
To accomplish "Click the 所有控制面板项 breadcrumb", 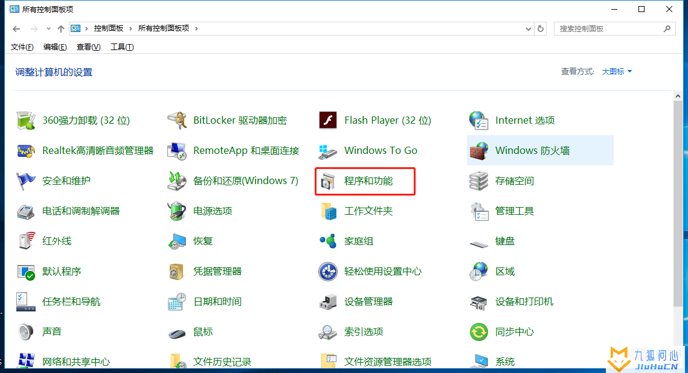I will tap(164, 28).
